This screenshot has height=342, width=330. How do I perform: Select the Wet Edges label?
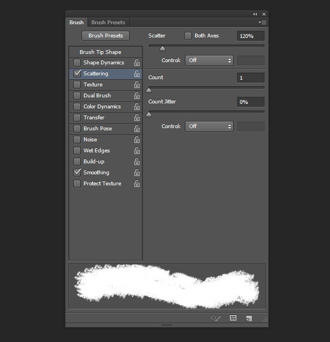[97, 151]
